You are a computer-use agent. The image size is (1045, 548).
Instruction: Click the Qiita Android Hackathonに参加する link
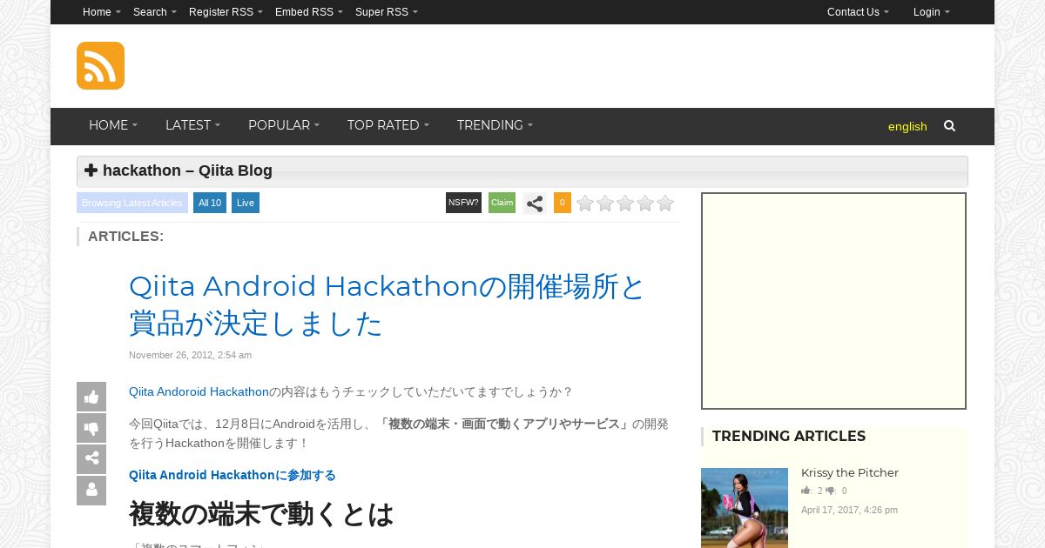click(233, 475)
